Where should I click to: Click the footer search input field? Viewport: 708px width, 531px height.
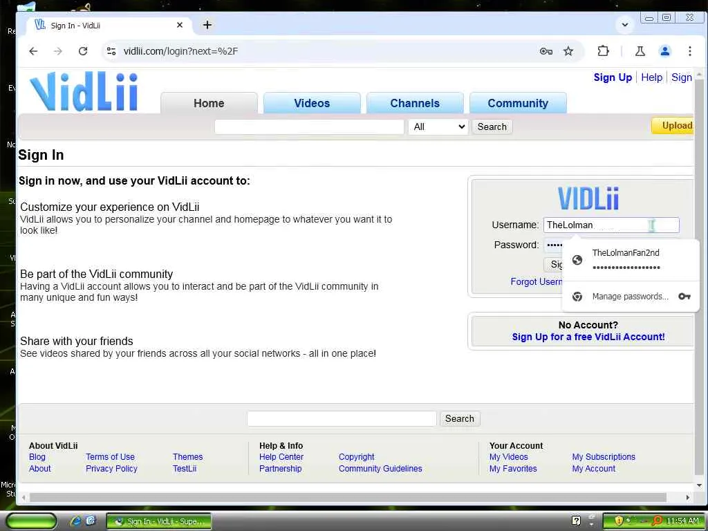[342, 418]
